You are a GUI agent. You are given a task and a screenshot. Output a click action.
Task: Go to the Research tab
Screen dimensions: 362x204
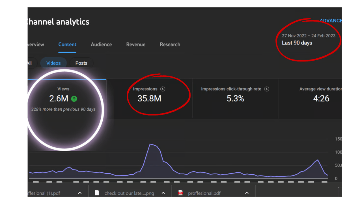tap(170, 44)
